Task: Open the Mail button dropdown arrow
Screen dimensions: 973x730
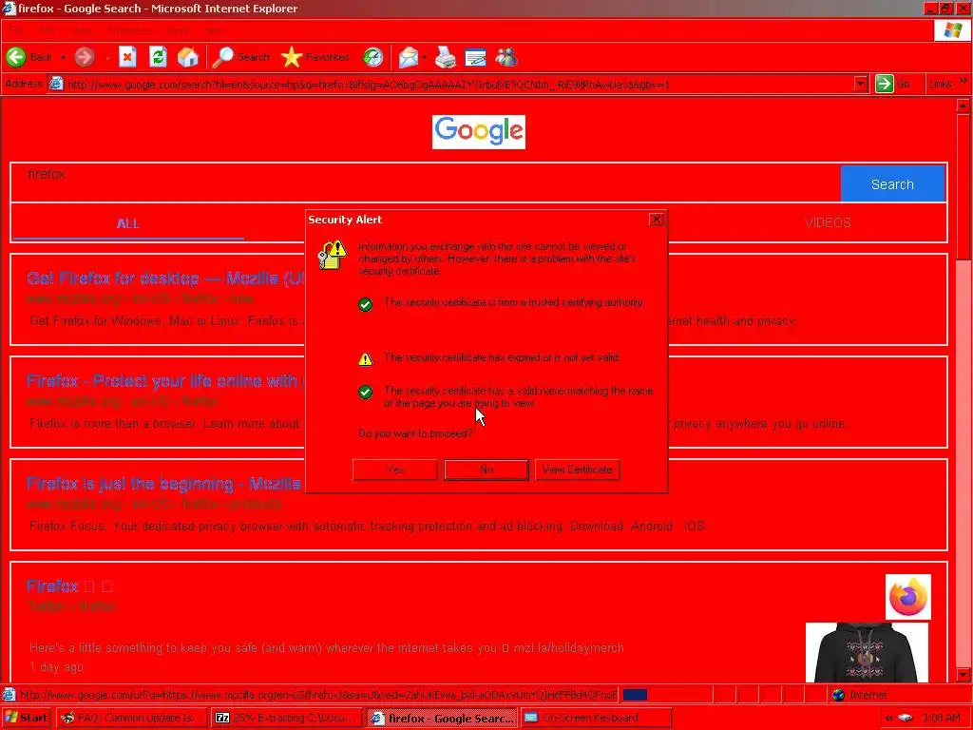Action: 424,57
